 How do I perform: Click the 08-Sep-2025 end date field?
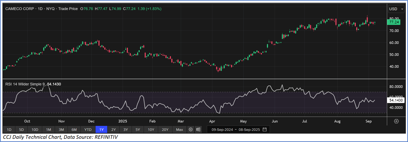click(249, 129)
